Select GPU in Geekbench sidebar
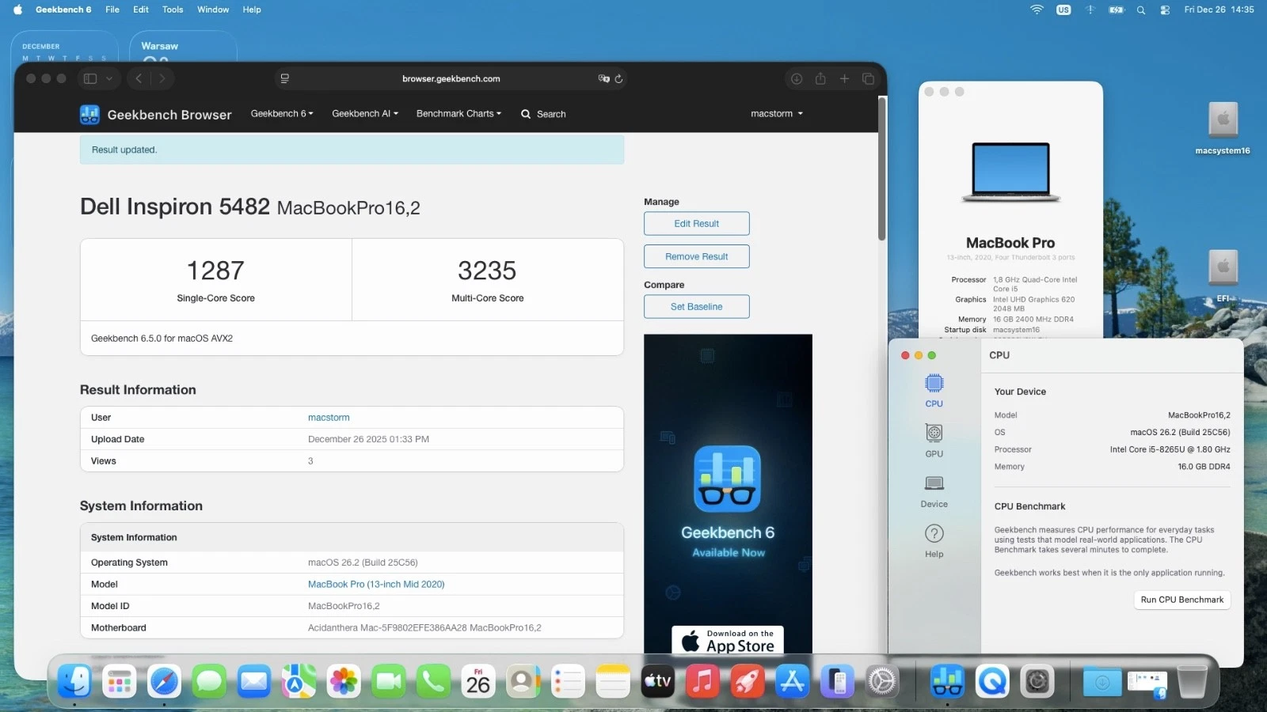Image resolution: width=1267 pixels, height=712 pixels. [934, 441]
